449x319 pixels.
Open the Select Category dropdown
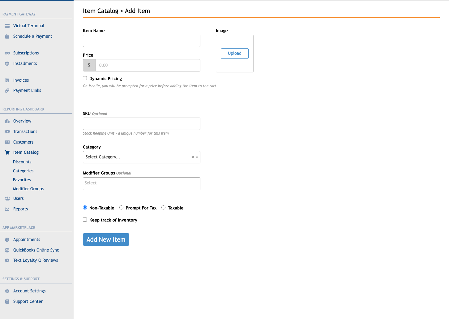click(142, 157)
